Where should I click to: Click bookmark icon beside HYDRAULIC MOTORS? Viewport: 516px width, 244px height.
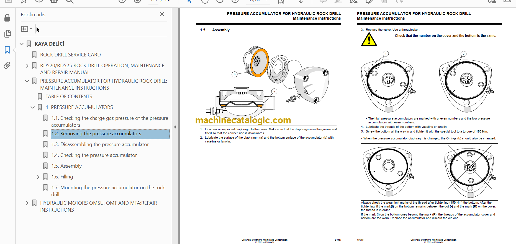pyautogui.click(x=34, y=203)
